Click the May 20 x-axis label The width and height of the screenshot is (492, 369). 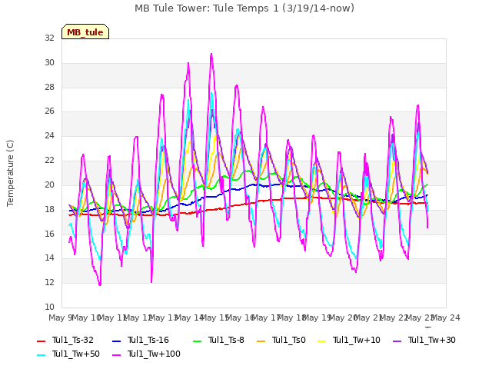click(x=343, y=317)
